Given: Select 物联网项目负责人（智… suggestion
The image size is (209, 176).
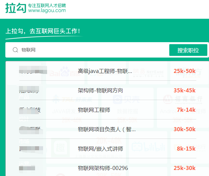Looking at the screenshot, I should click(108, 129).
